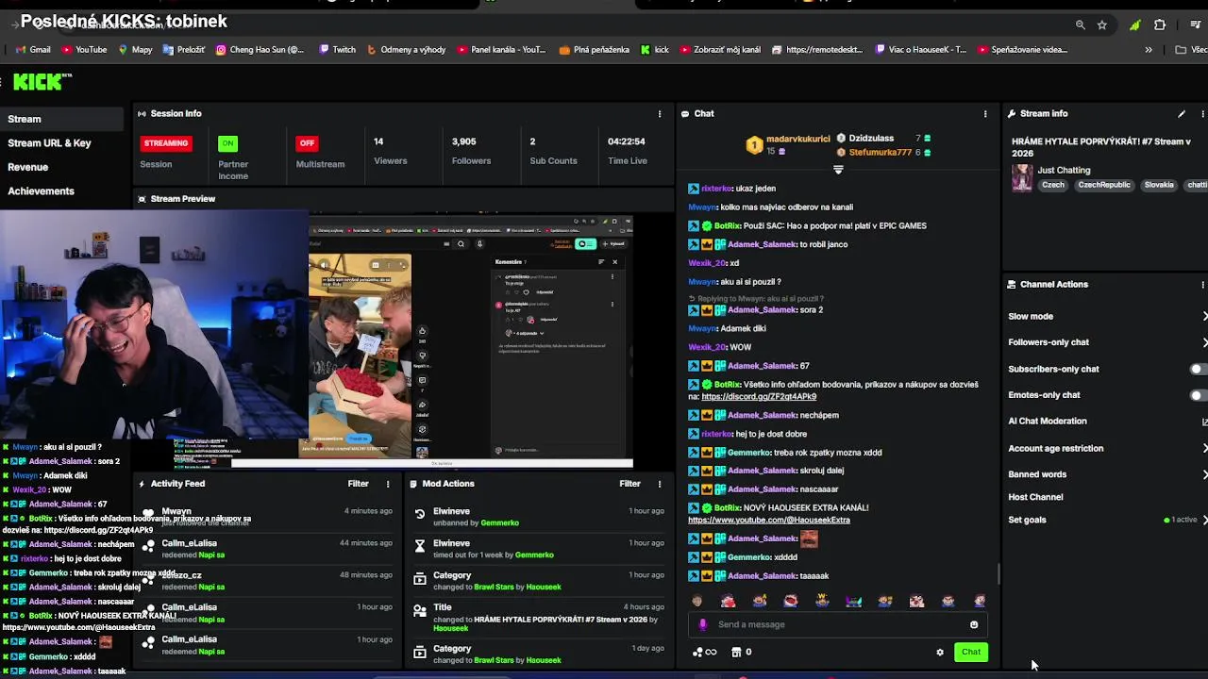Open the Mod Actions options menu
The width and height of the screenshot is (1208, 679).
(x=660, y=484)
